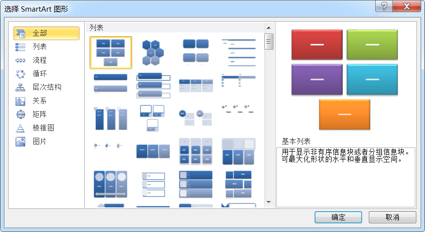Screen dimensions: 425x232
Task: Pick the square accent vertical bars layout
Action: point(110,118)
